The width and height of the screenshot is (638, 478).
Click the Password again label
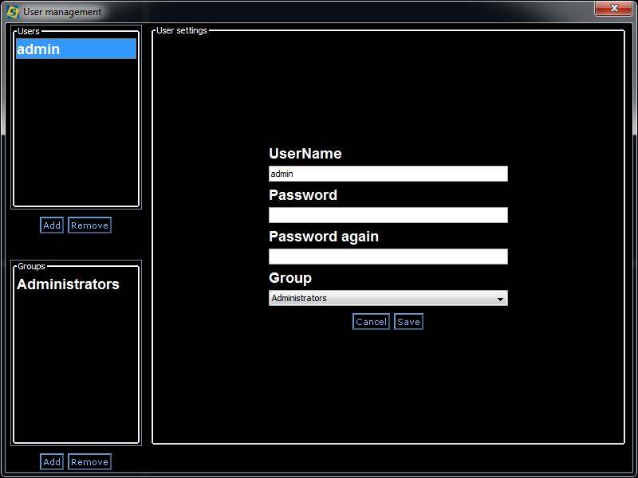click(x=324, y=237)
